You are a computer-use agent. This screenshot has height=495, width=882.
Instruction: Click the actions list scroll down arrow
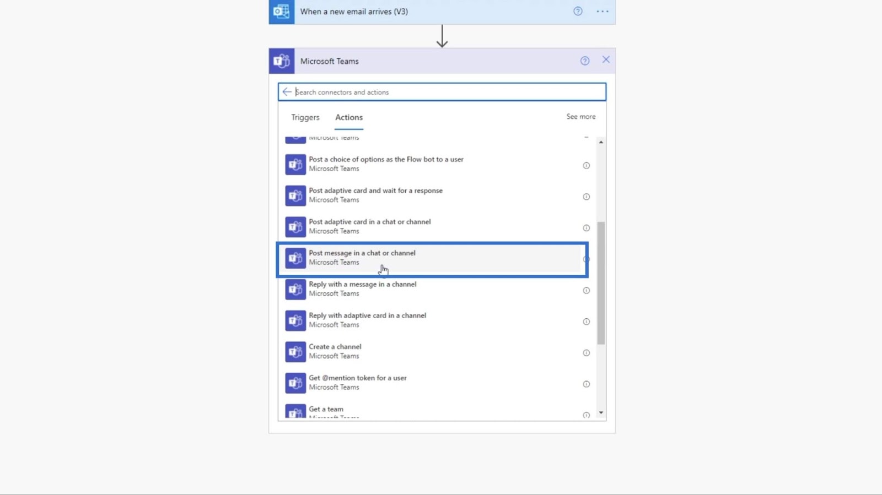[601, 413]
